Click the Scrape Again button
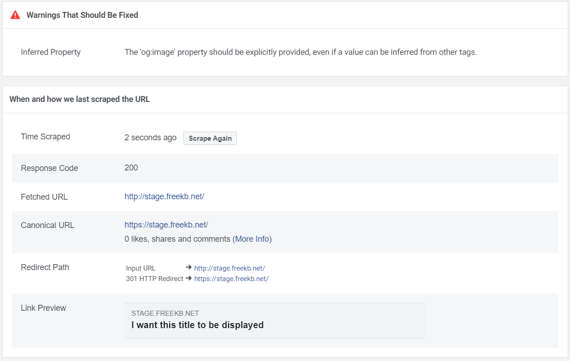The height and width of the screenshot is (361, 570). [x=210, y=138]
